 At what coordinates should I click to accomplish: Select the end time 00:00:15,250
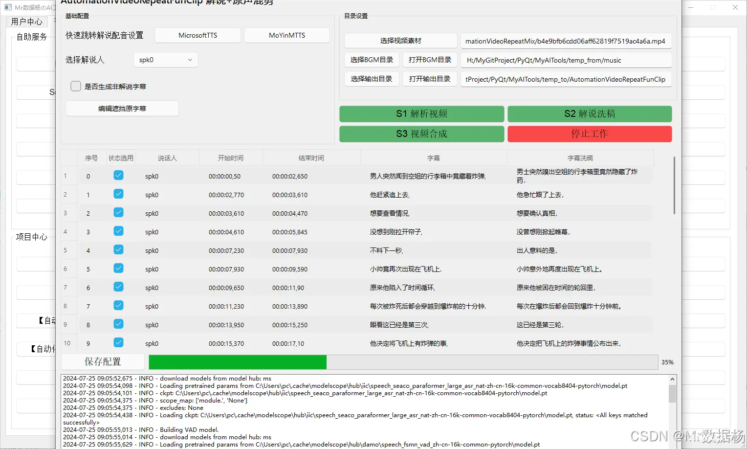[311, 325]
